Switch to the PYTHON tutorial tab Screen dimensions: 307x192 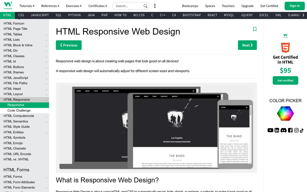coord(74,15)
